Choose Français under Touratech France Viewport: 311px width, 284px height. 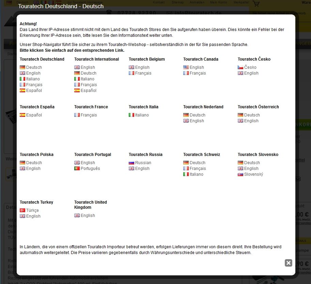pyautogui.click(x=89, y=115)
